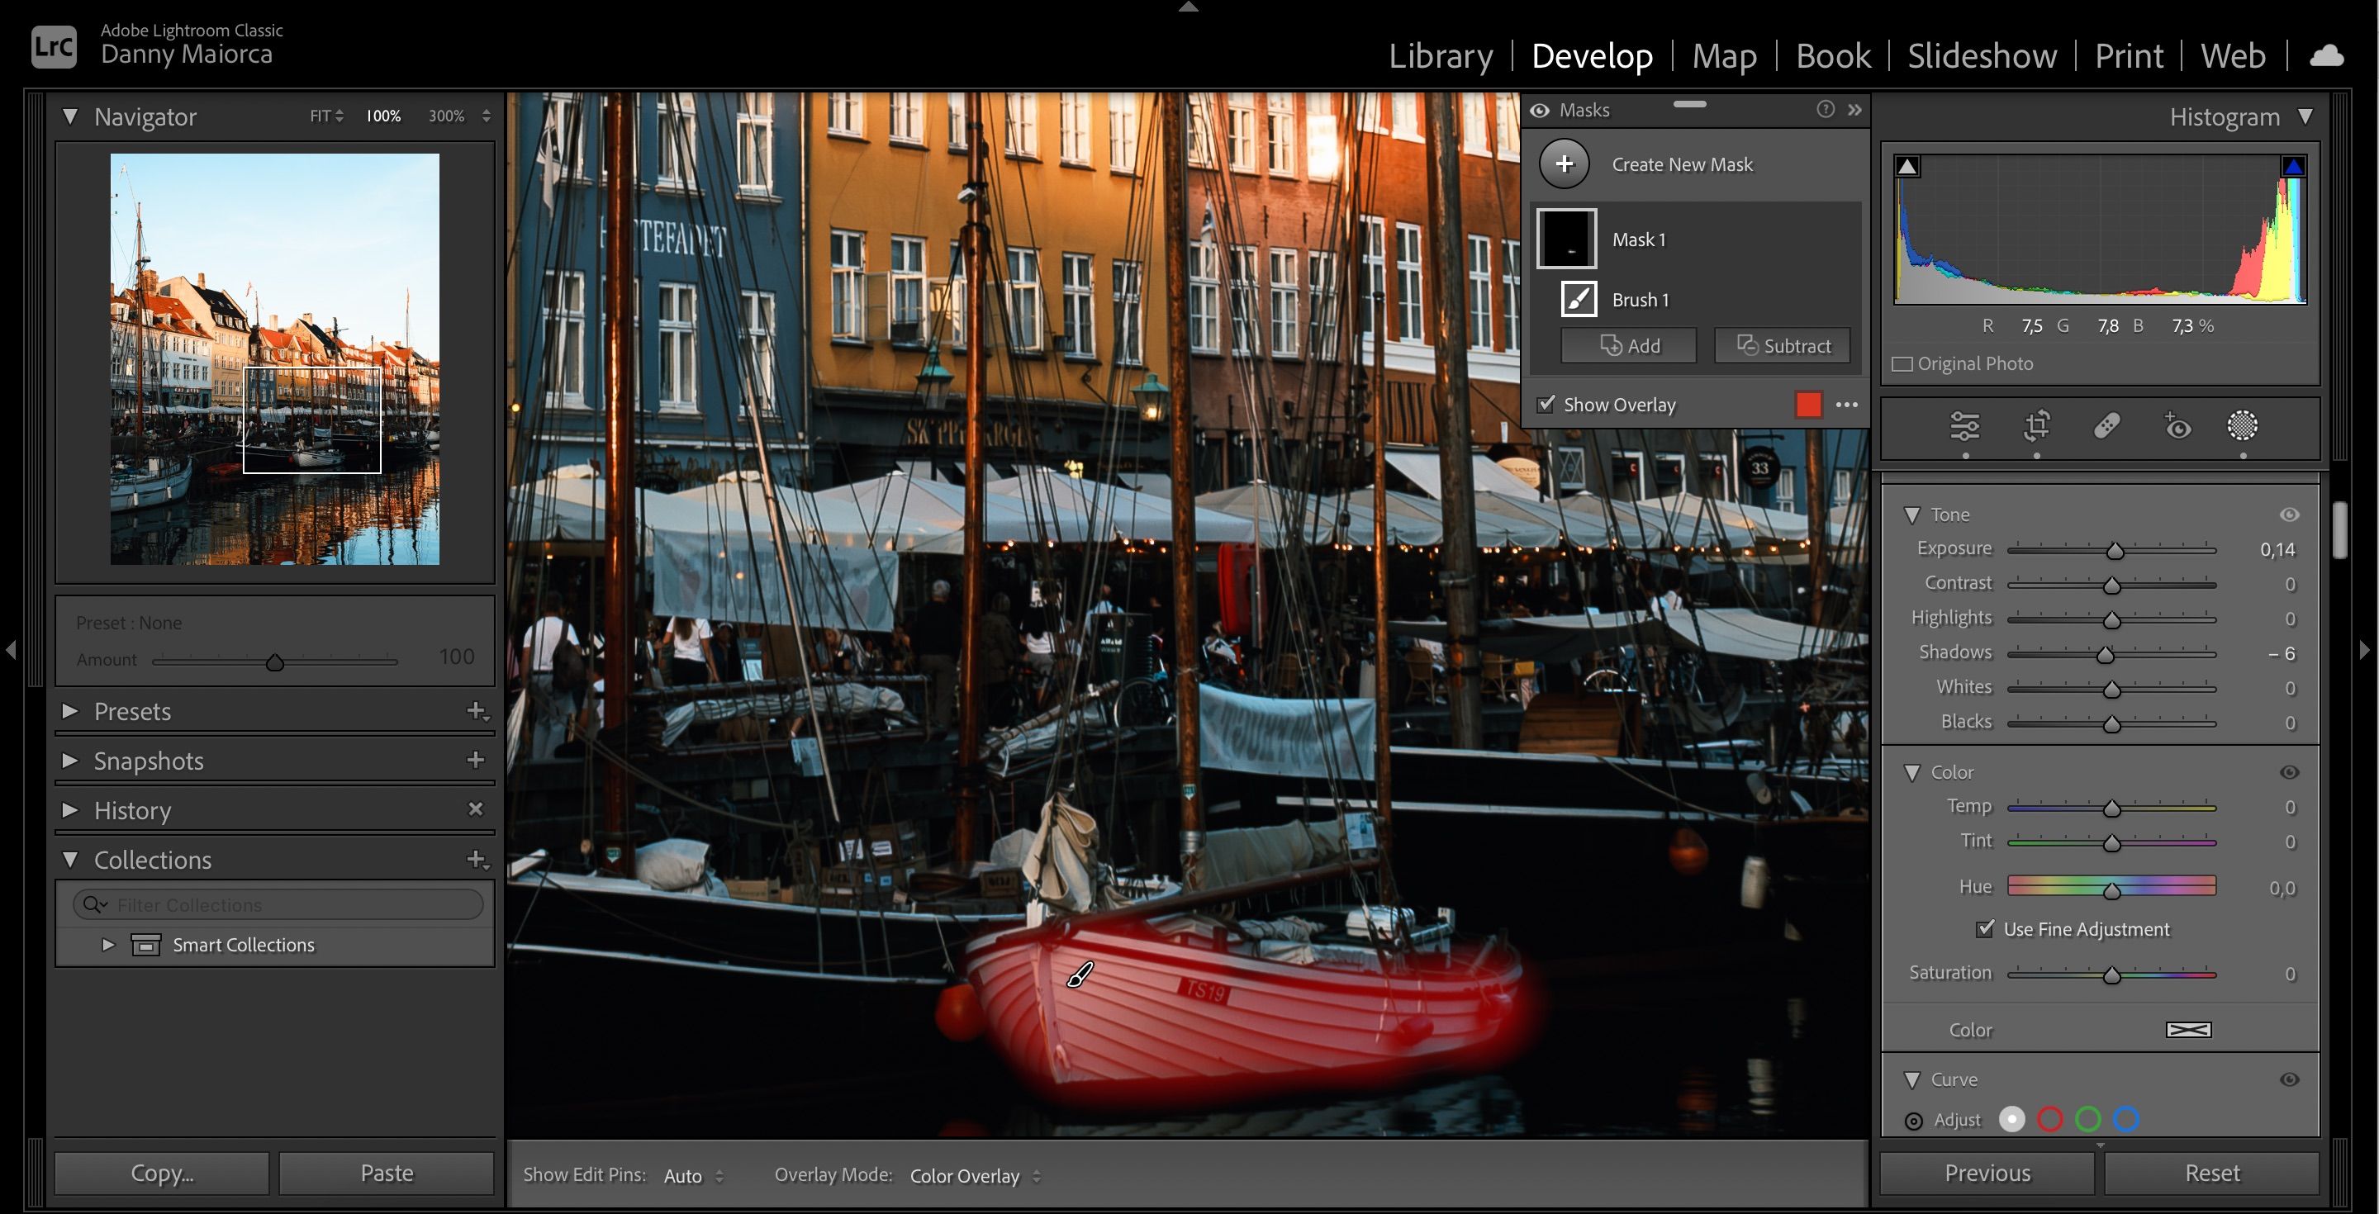Toggle the Tone panel visibility eye
The width and height of the screenshot is (2379, 1214).
pos(2291,515)
